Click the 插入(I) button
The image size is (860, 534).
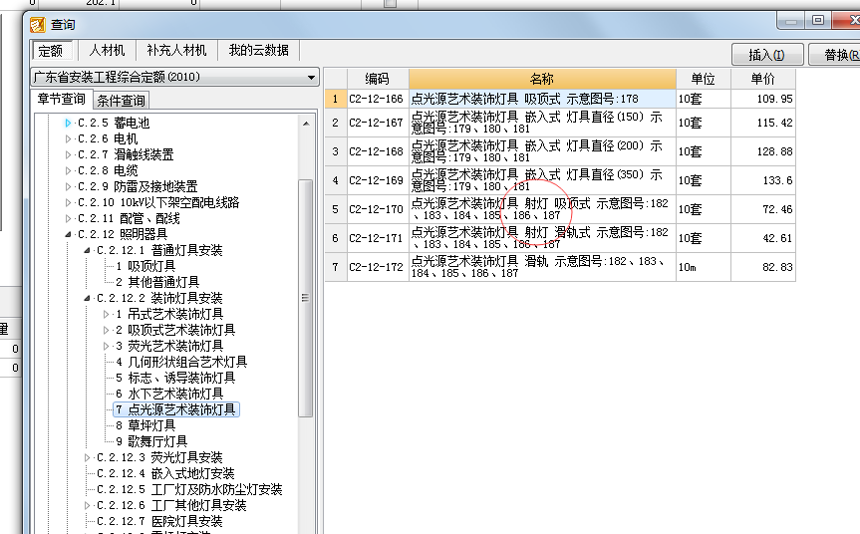766,55
